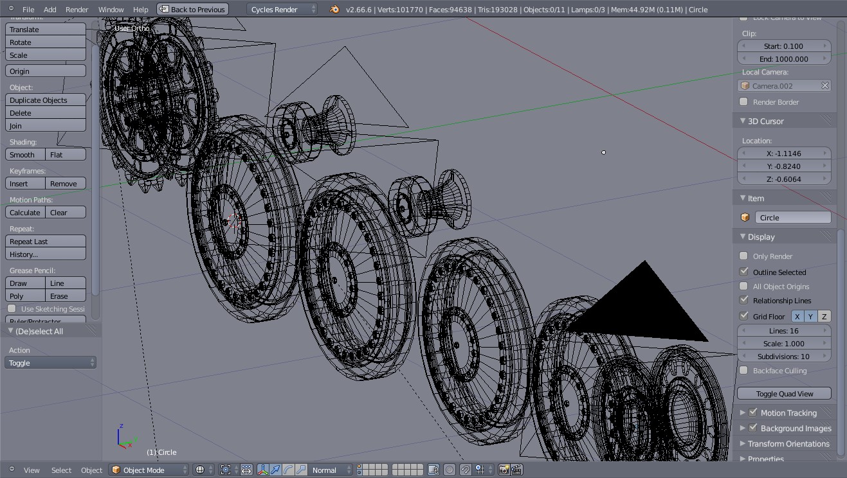Toggle the 3D manipulator widget
This screenshot has width=847, height=478.
click(262, 470)
